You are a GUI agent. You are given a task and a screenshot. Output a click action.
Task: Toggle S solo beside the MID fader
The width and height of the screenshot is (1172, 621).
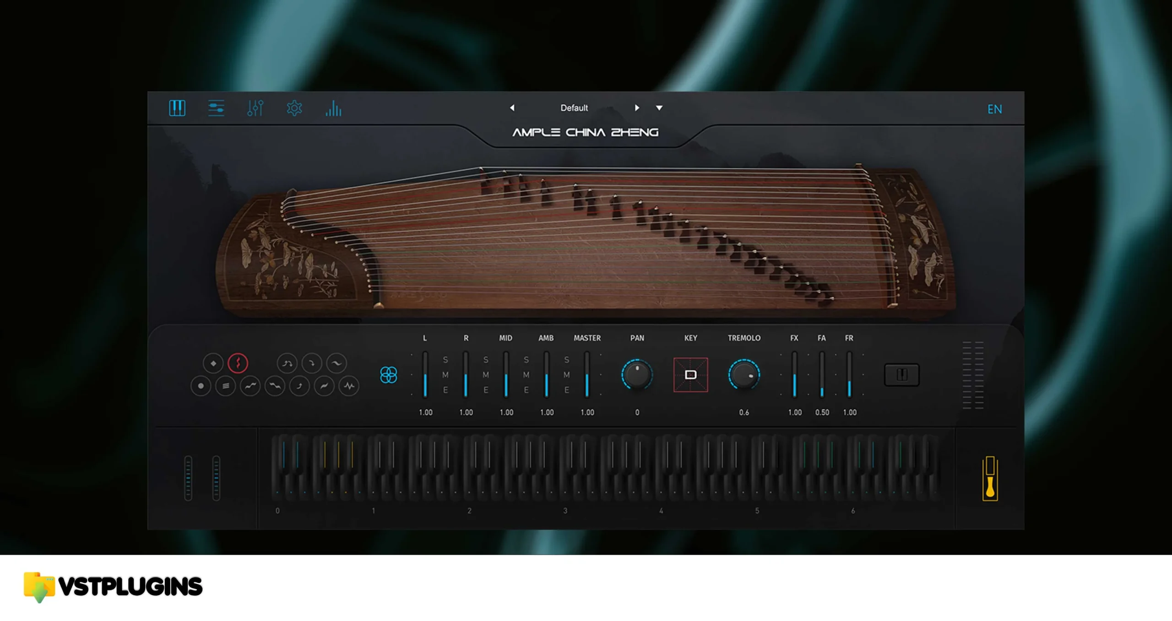(526, 360)
